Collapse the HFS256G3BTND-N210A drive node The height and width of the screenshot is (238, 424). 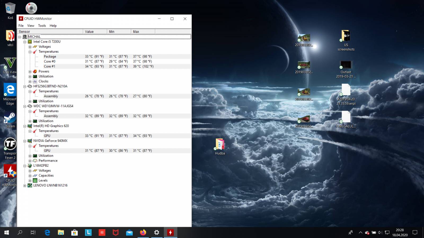tap(25, 86)
